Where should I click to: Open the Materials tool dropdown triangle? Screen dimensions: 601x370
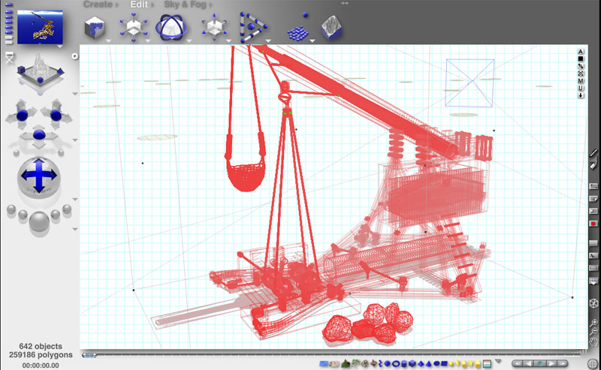[x=108, y=41]
